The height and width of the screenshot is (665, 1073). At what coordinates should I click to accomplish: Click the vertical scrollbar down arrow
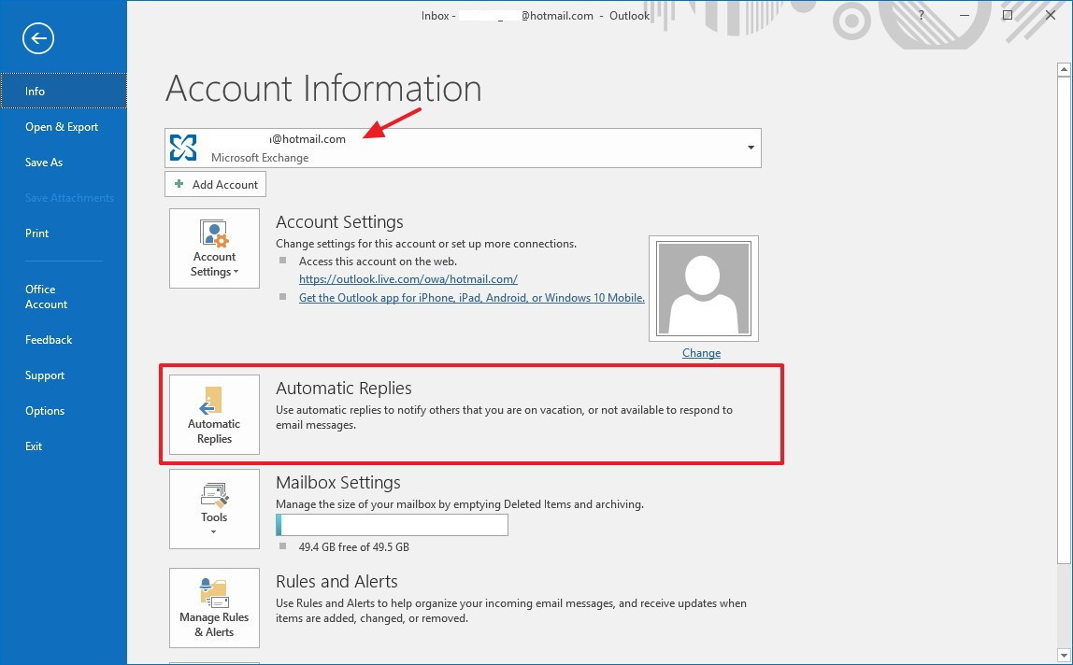pyautogui.click(x=1064, y=656)
